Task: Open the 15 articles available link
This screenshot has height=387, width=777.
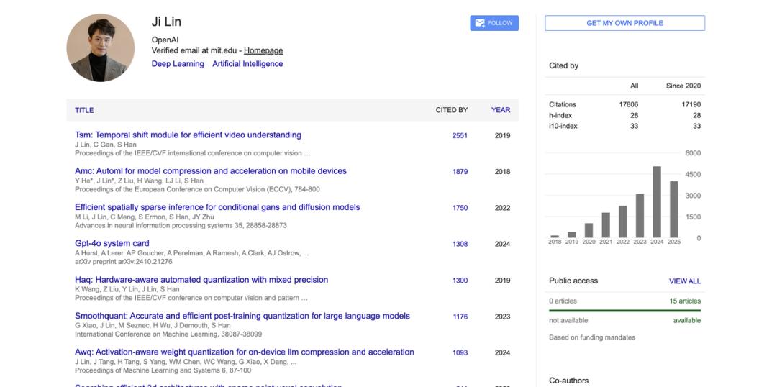Action: click(x=685, y=301)
